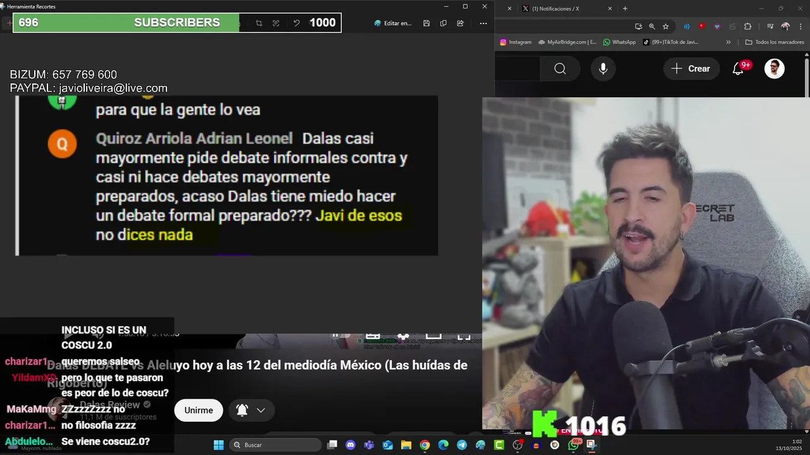Screen dimensions: 810x455
Task: Open Camtasia green icon on the taskbar
Action: pyautogui.click(x=499, y=445)
